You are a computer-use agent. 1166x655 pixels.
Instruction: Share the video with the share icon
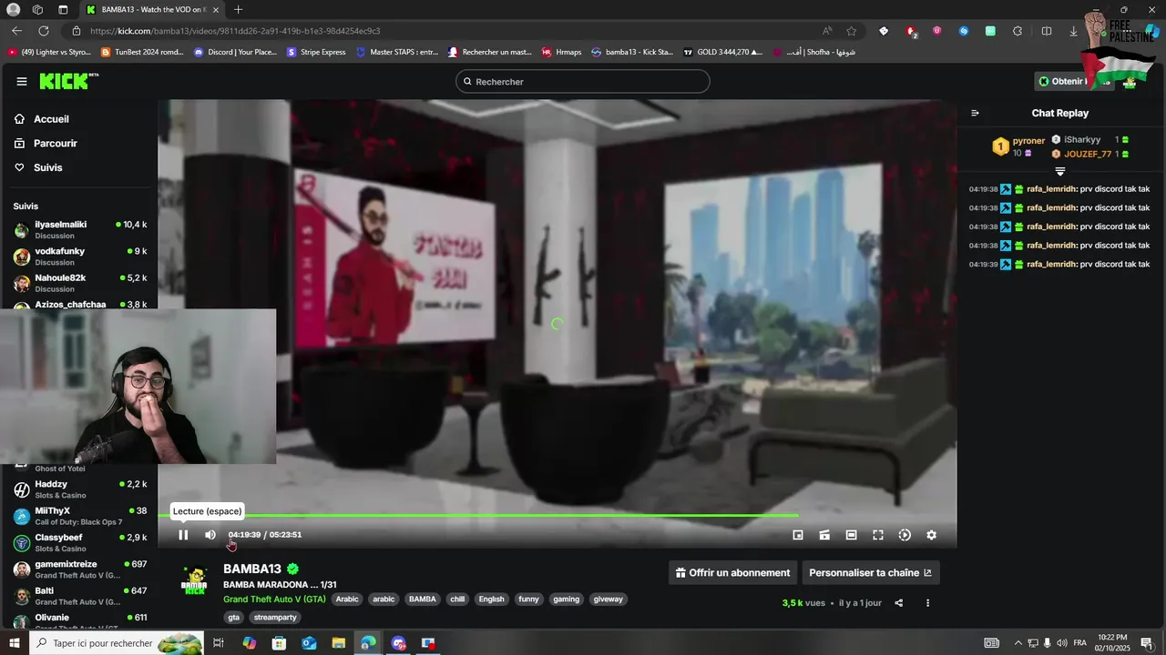[899, 602]
